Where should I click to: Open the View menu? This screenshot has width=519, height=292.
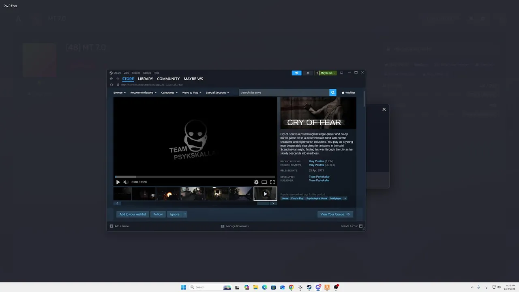(x=127, y=73)
